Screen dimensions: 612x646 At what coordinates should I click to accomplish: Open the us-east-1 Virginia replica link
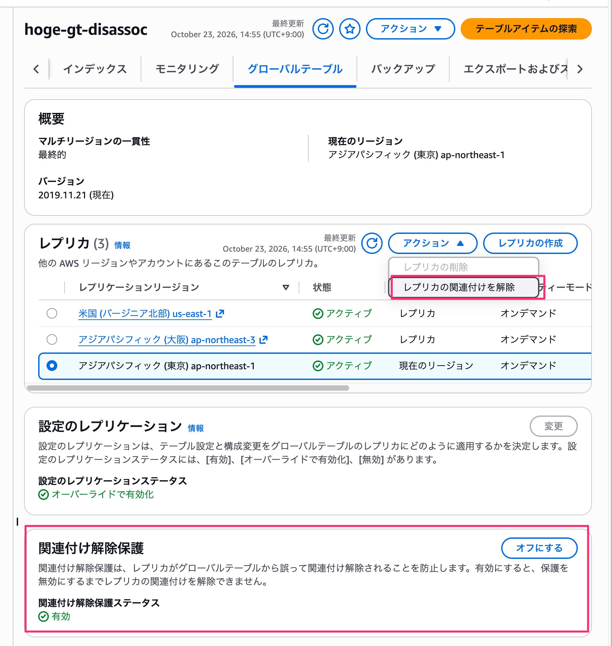click(145, 314)
